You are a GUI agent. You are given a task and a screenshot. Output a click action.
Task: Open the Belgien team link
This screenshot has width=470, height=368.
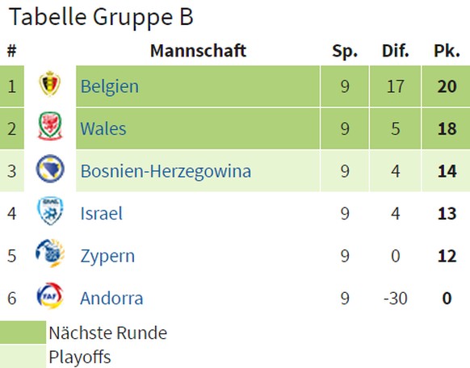pos(110,86)
